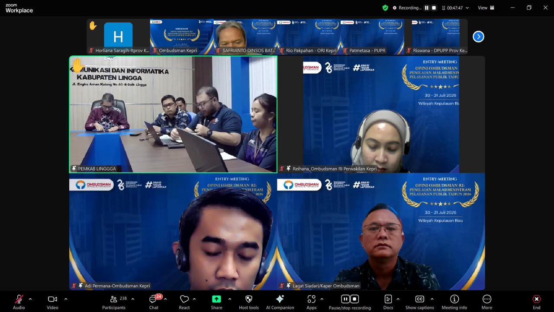Screen dimensions: 554x312
Task: Expand Apps options chevron
Action: pyautogui.click(x=322, y=299)
